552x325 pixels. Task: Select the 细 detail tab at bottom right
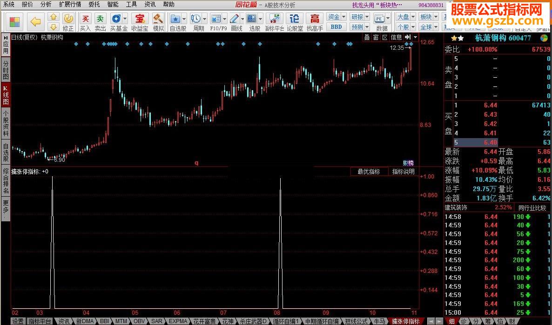coord(451,321)
